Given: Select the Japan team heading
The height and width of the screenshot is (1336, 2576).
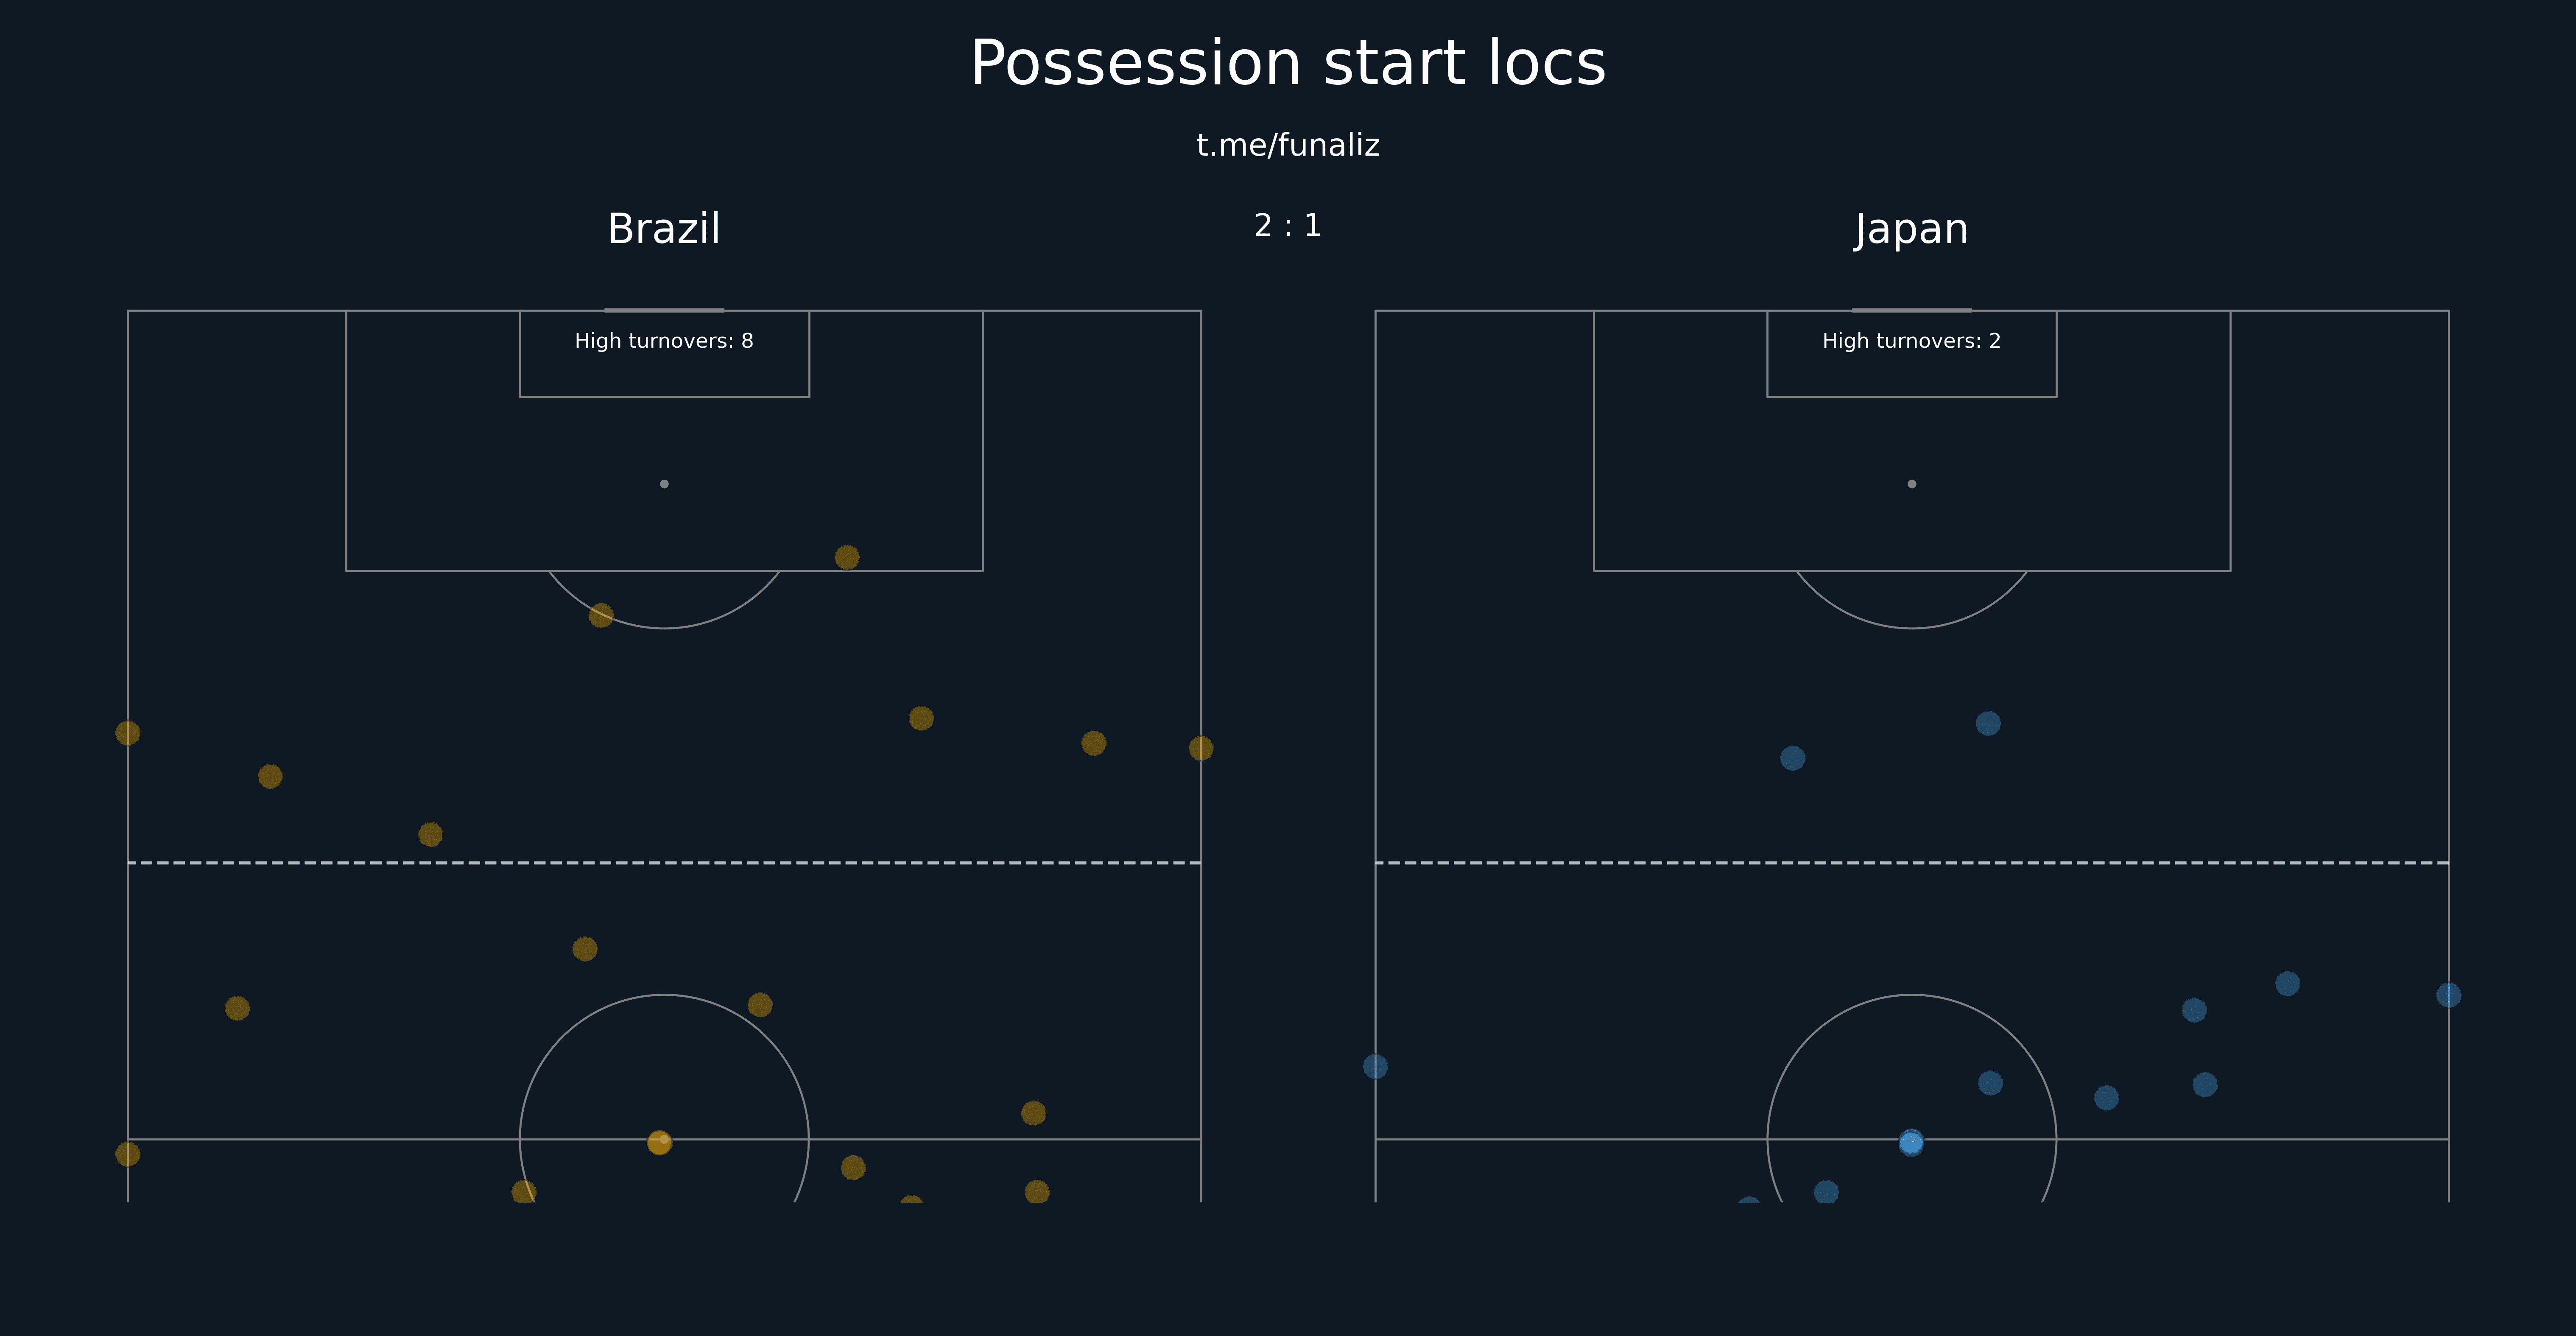Looking at the screenshot, I should click(1911, 230).
